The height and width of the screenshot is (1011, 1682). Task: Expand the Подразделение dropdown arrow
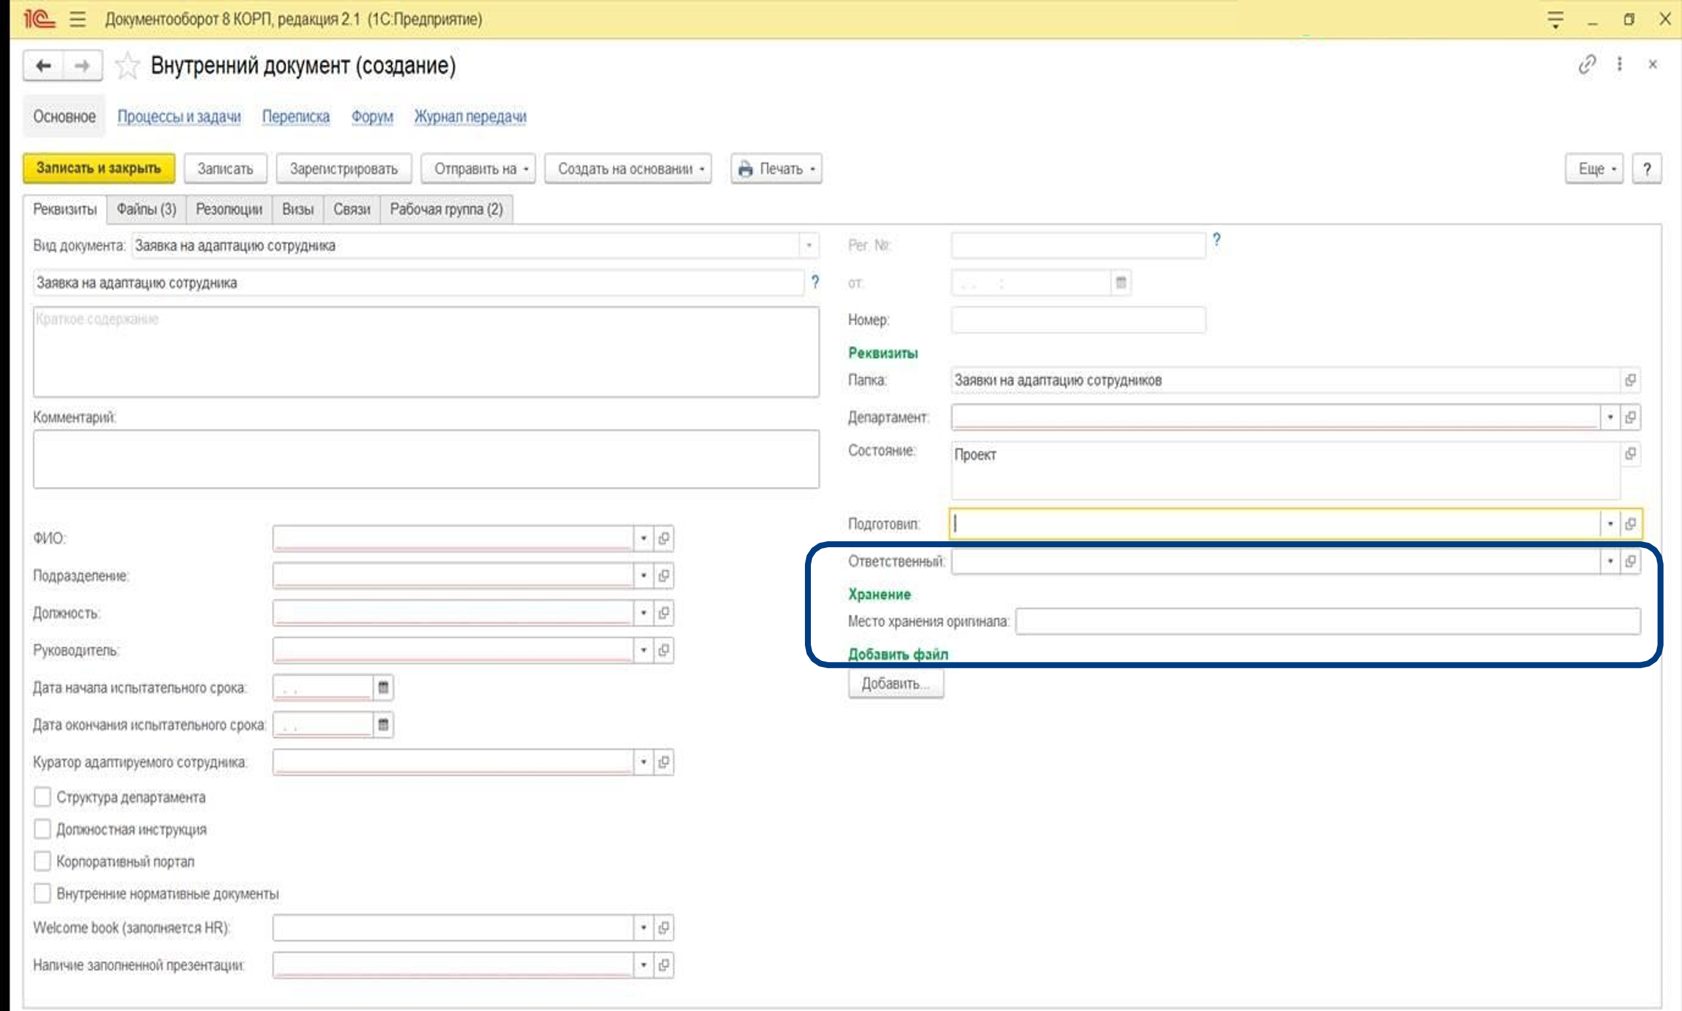tap(643, 576)
